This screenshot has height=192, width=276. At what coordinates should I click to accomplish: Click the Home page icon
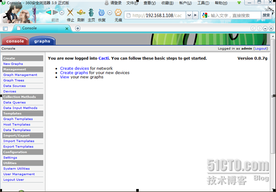point(91,12)
